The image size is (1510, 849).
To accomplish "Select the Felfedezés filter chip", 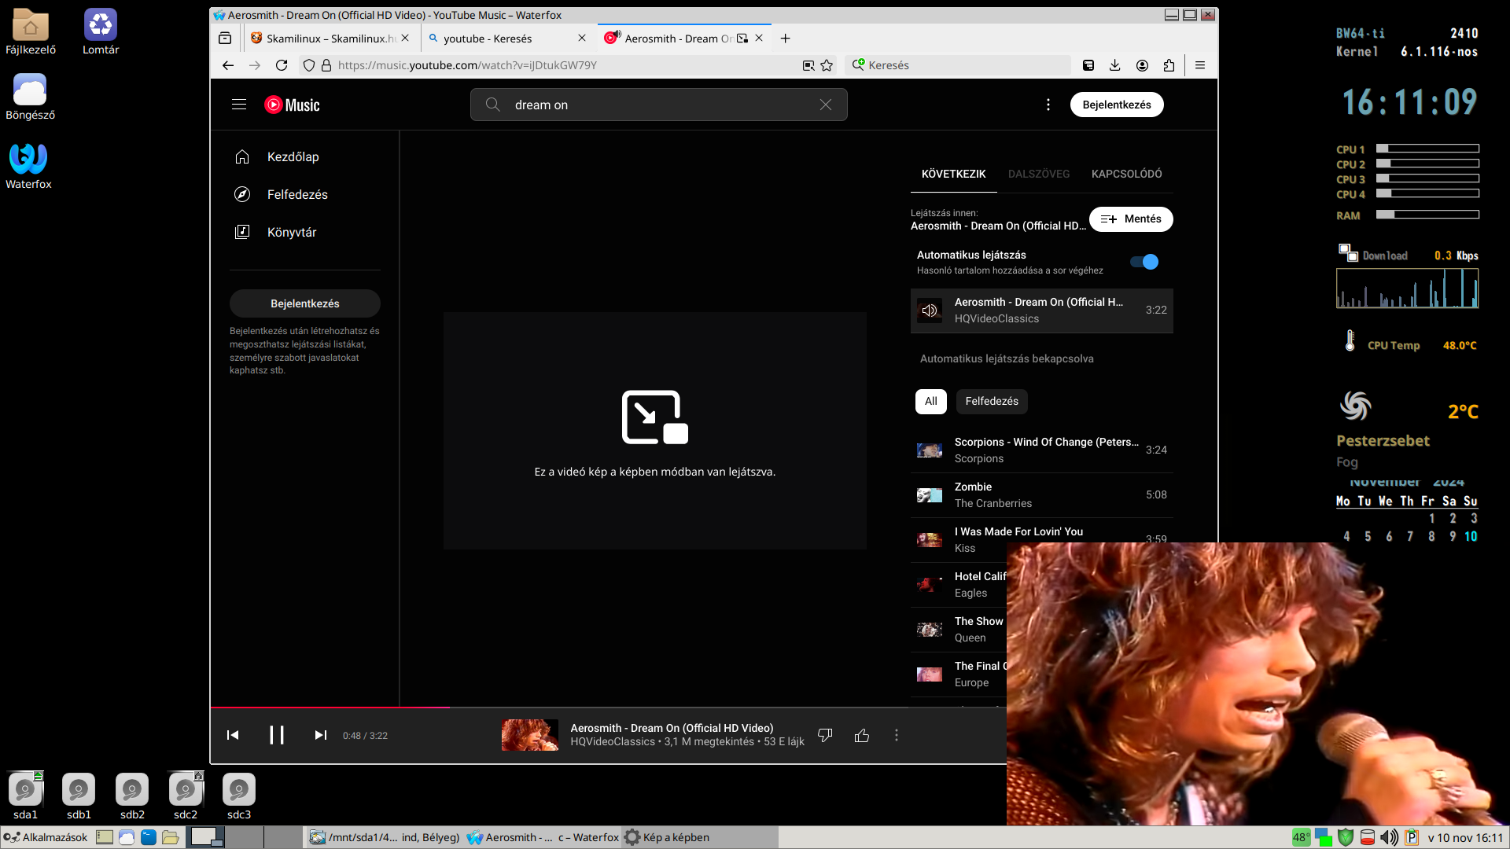I will point(992,401).
